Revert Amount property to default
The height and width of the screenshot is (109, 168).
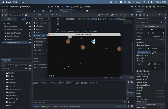coord(148,33)
